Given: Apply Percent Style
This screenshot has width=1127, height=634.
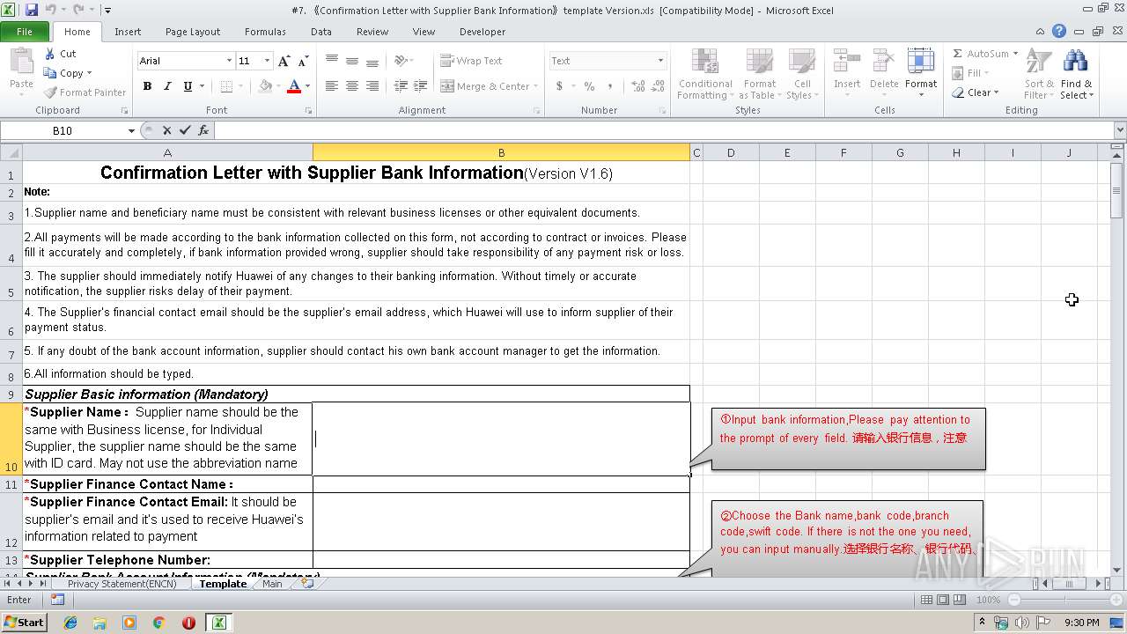Looking at the screenshot, I should coord(589,86).
